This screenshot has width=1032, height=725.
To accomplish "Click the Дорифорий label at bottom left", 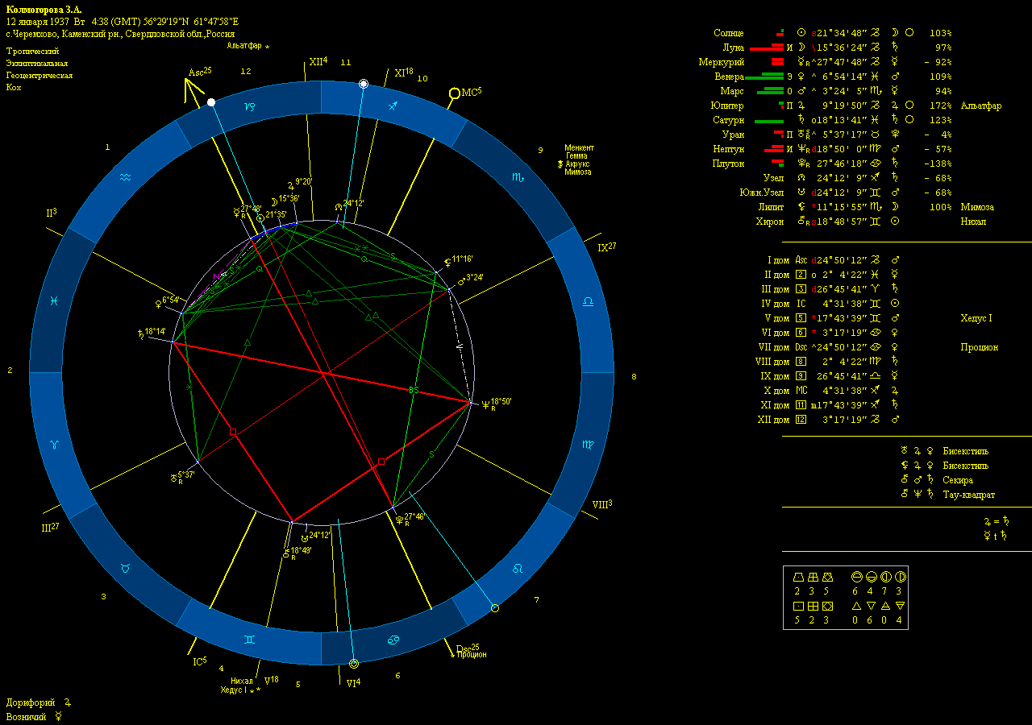I will click(30, 702).
